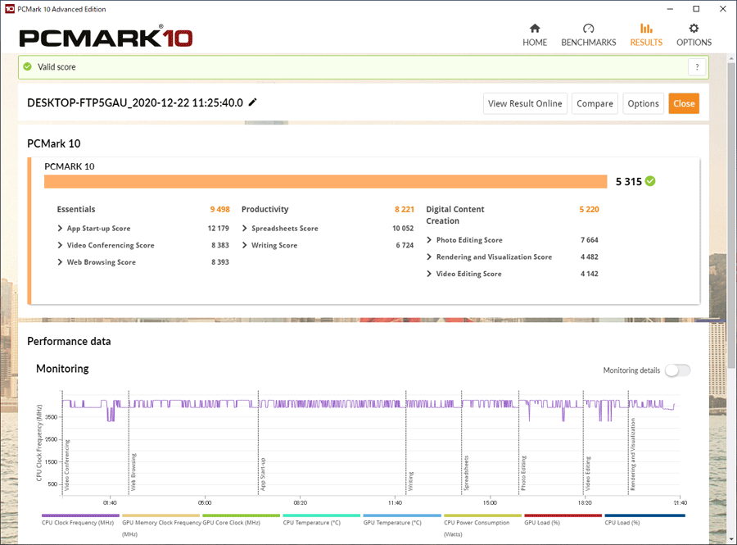Click the App Start-up marker on chart

[x=263, y=474]
